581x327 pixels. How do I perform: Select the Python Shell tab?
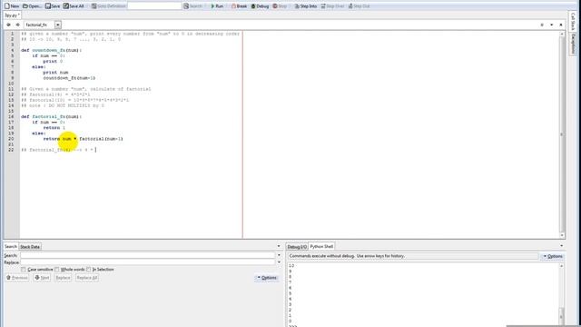321,246
